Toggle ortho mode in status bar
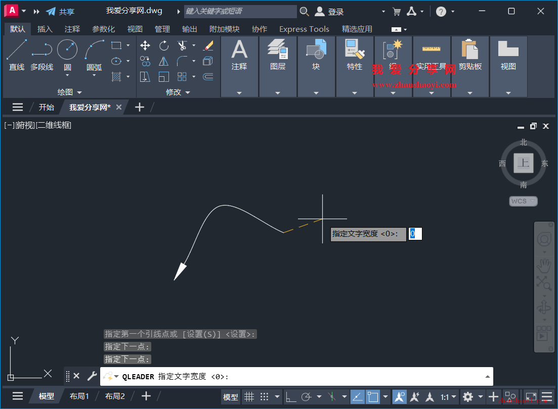This screenshot has width=558, height=409. coord(291,396)
